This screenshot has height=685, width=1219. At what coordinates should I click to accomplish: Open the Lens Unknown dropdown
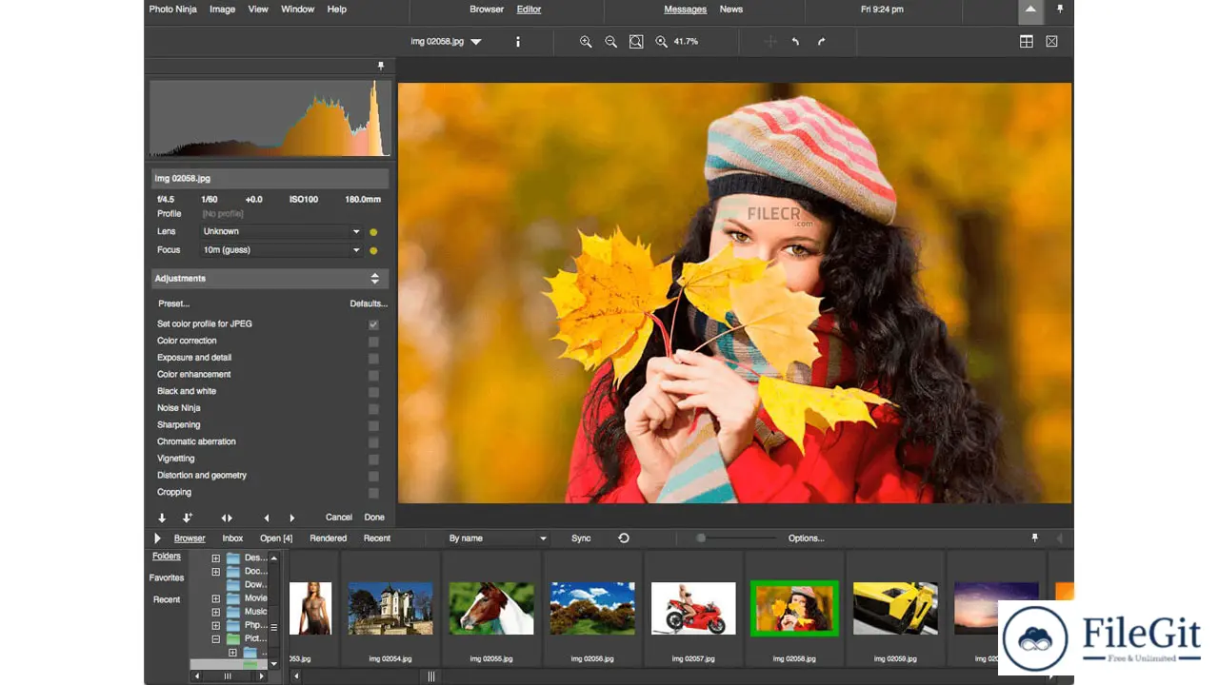pyautogui.click(x=282, y=231)
